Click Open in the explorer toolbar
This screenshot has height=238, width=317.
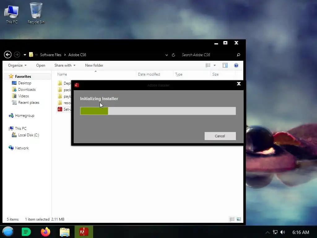(41, 65)
